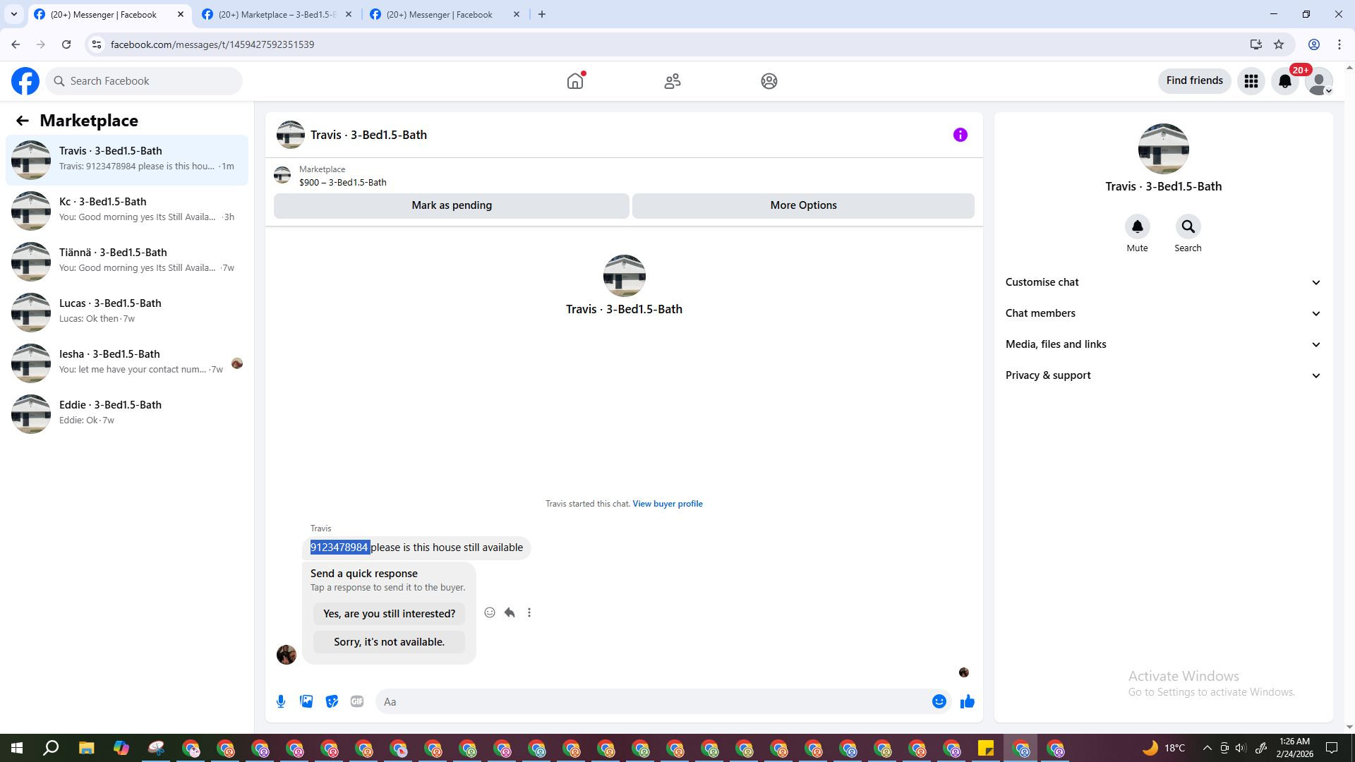The image size is (1355, 762).
Task: Switch to Marketplace 3-Bed1.5 browser tab
Action: click(277, 14)
